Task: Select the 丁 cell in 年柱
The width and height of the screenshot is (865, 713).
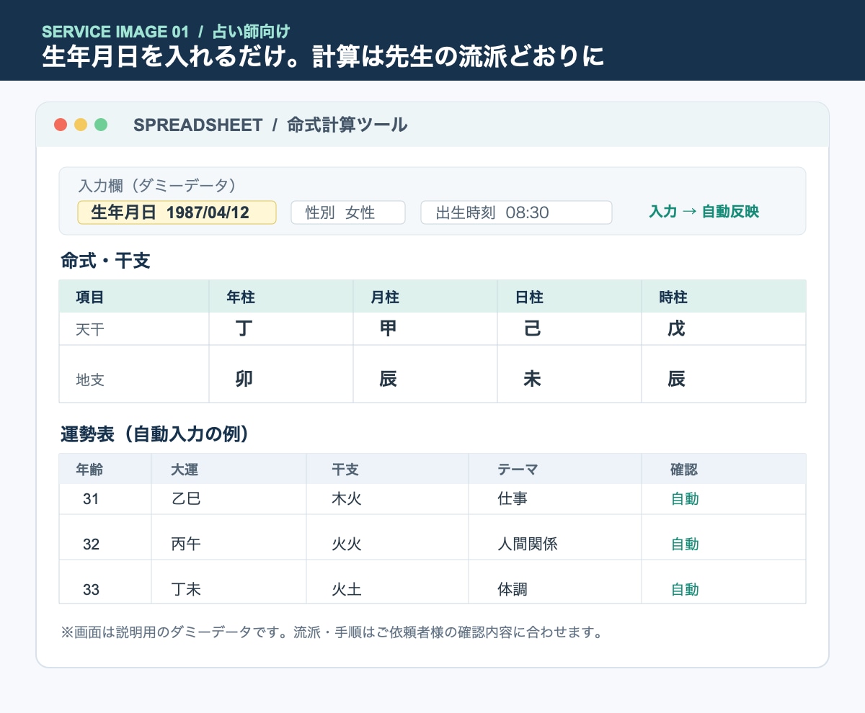Action: (281, 329)
